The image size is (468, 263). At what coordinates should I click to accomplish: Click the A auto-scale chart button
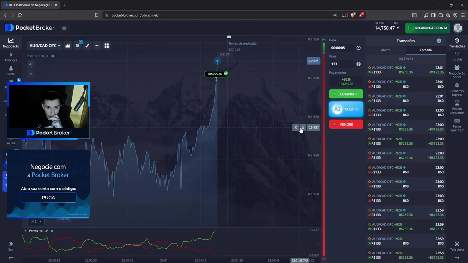coord(31,74)
